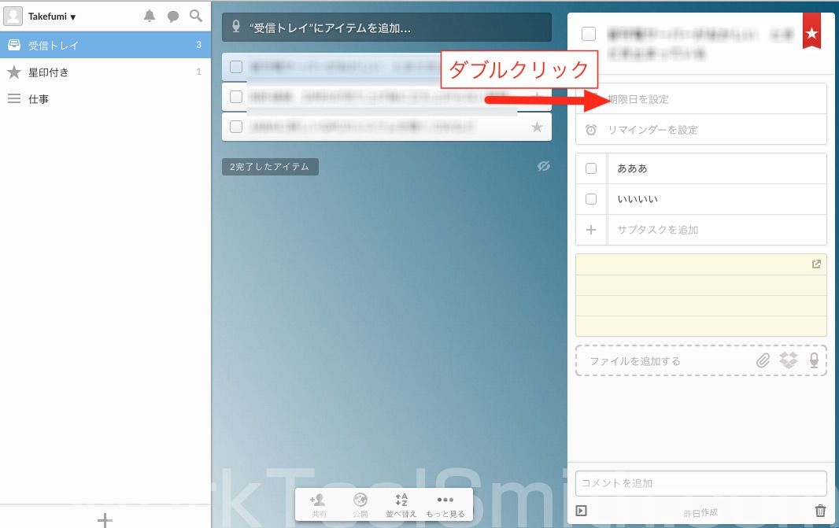Screen dimensions: 839x528
Task: Focus the コメントを追加 comment field
Action: point(701,483)
